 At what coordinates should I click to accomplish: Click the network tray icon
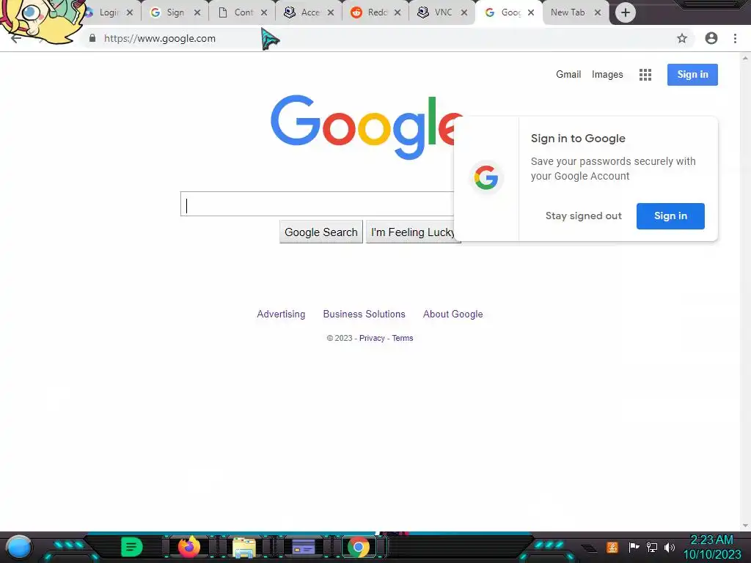(652, 547)
